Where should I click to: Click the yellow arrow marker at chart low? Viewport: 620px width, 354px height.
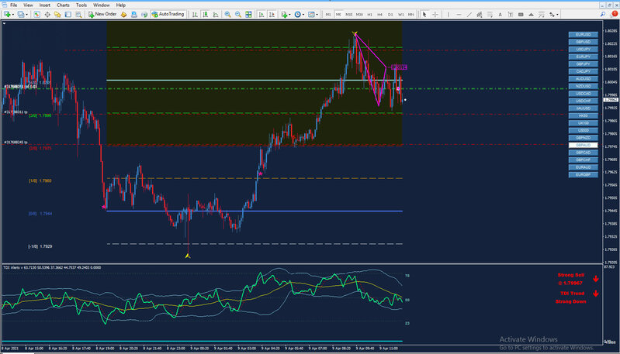click(x=188, y=256)
